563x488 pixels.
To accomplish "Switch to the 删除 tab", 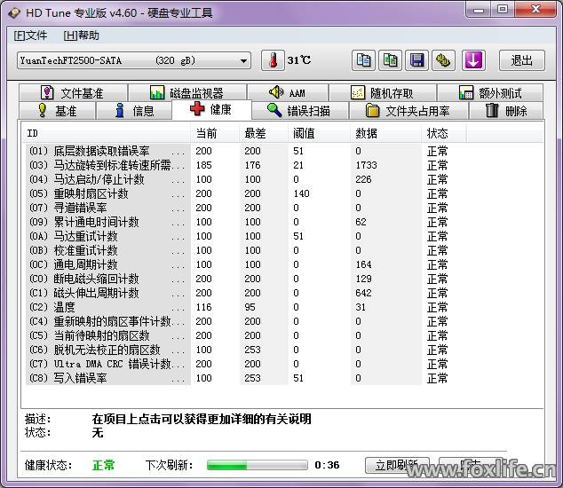I will pos(506,111).
